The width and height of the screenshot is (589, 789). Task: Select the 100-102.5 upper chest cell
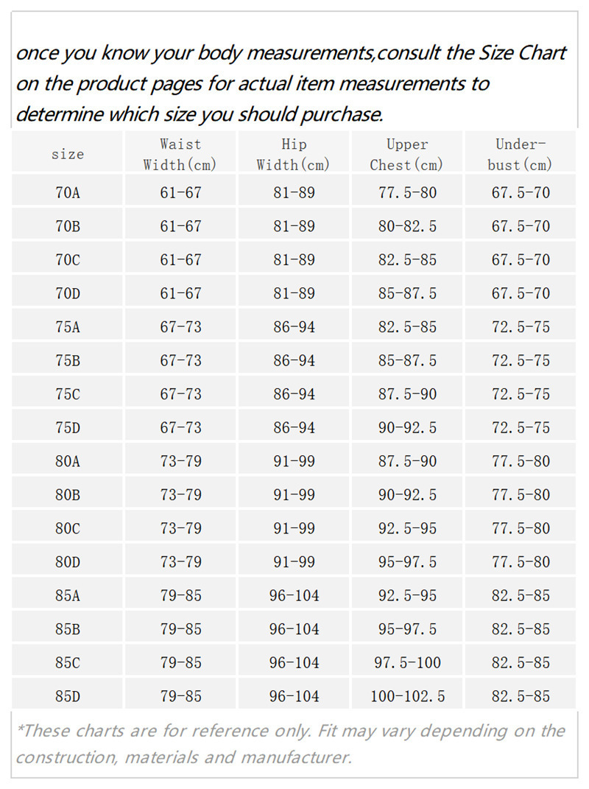pos(407,696)
